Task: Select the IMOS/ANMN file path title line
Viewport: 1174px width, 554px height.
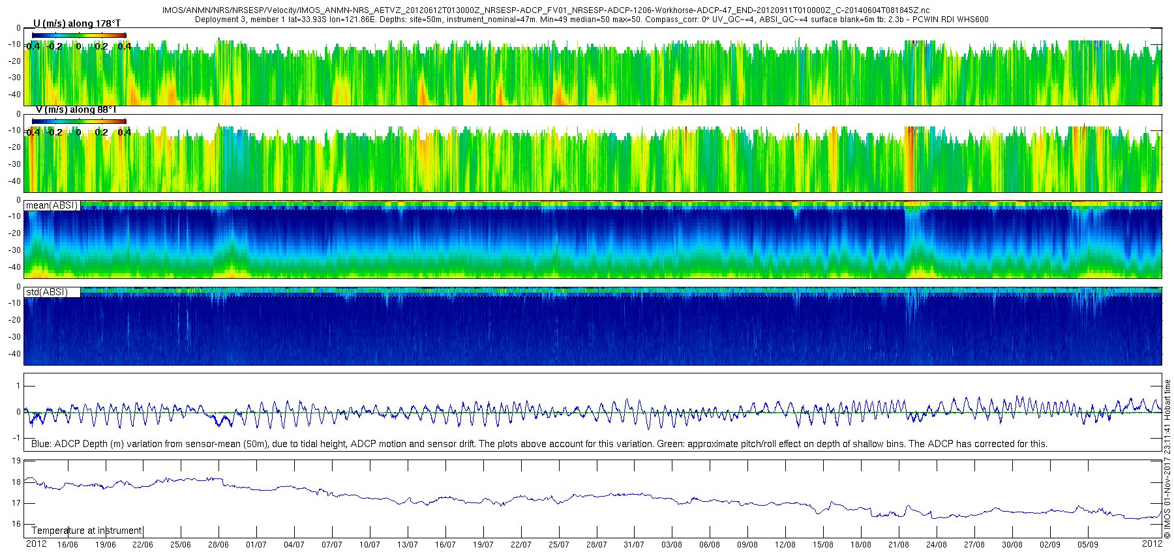Action: point(546,10)
